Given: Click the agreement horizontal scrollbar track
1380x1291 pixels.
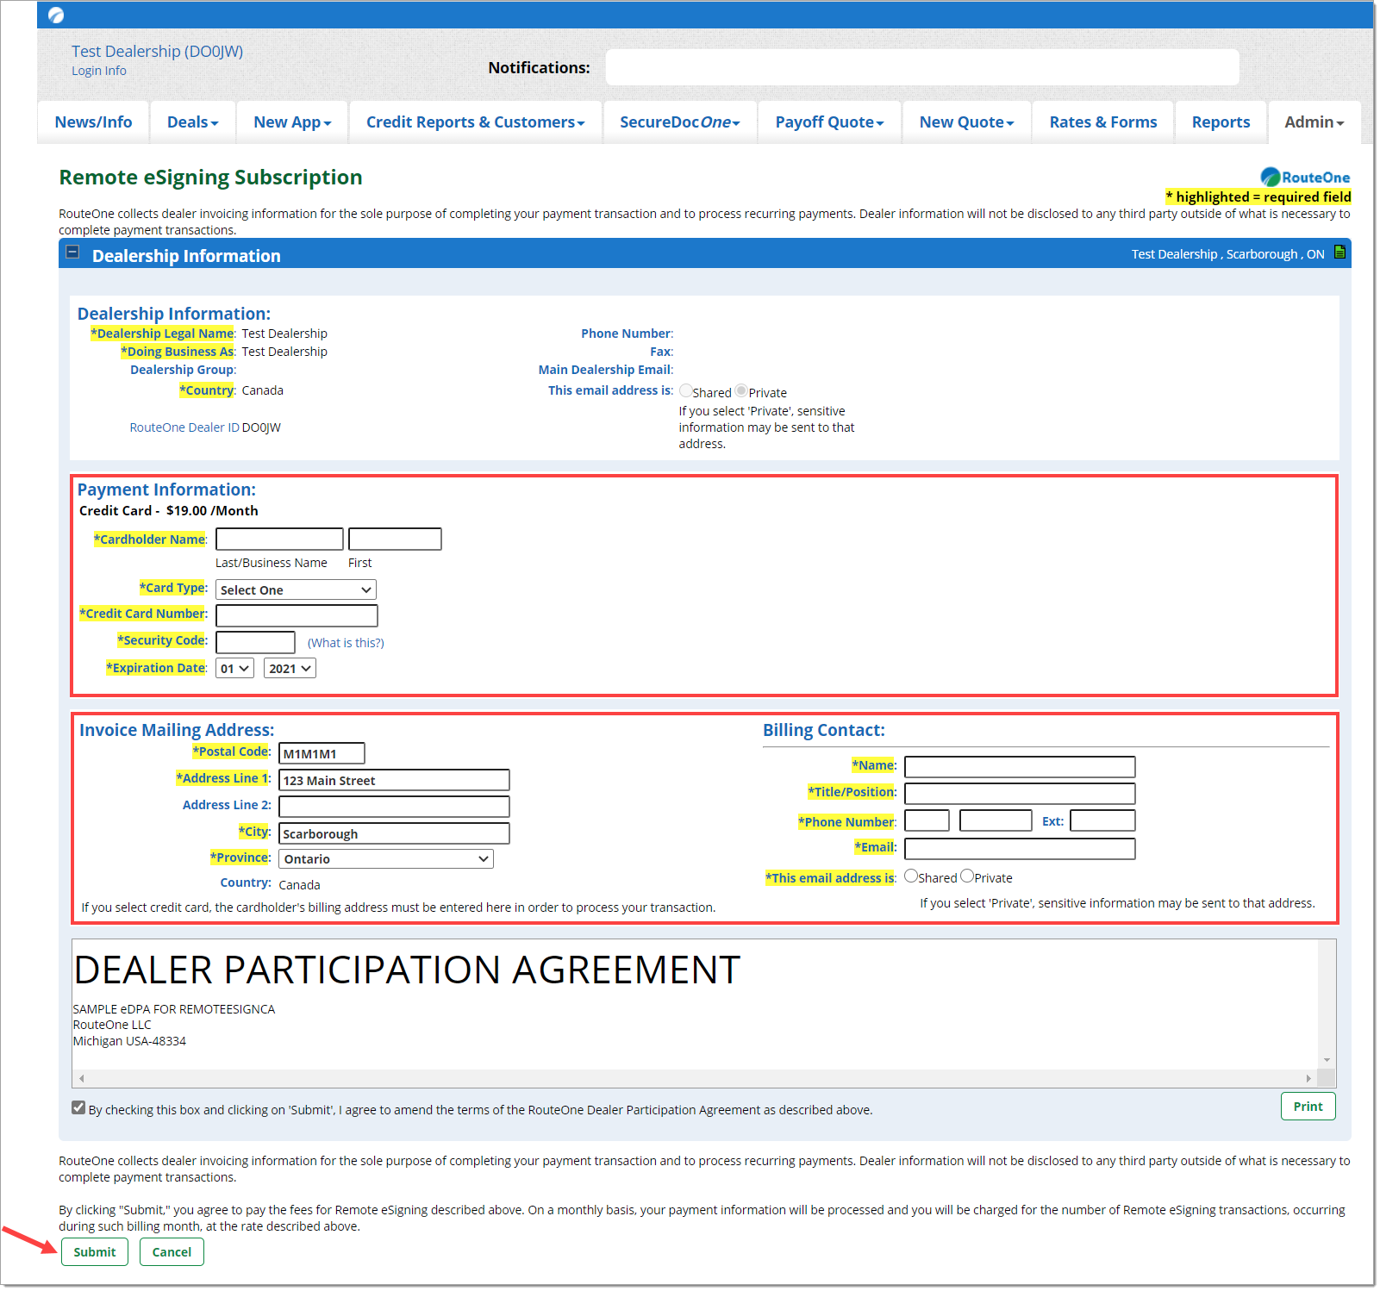Looking at the screenshot, I should [695, 1078].
